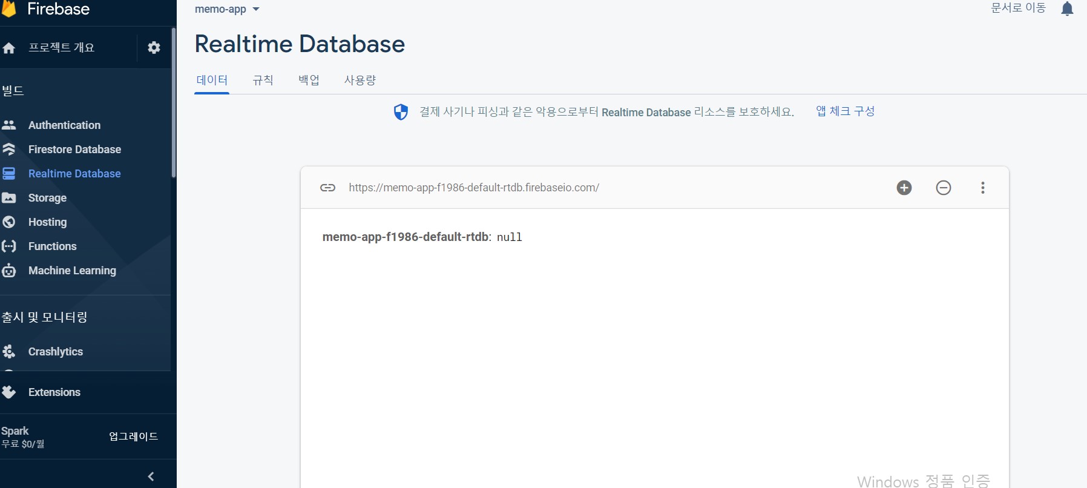Expand all nodes with plus icon
The width and height of the screenshot is (1087, 488).
point(904,188)
